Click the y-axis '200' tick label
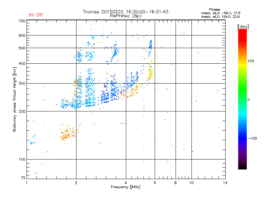 (x=22, y=111)
